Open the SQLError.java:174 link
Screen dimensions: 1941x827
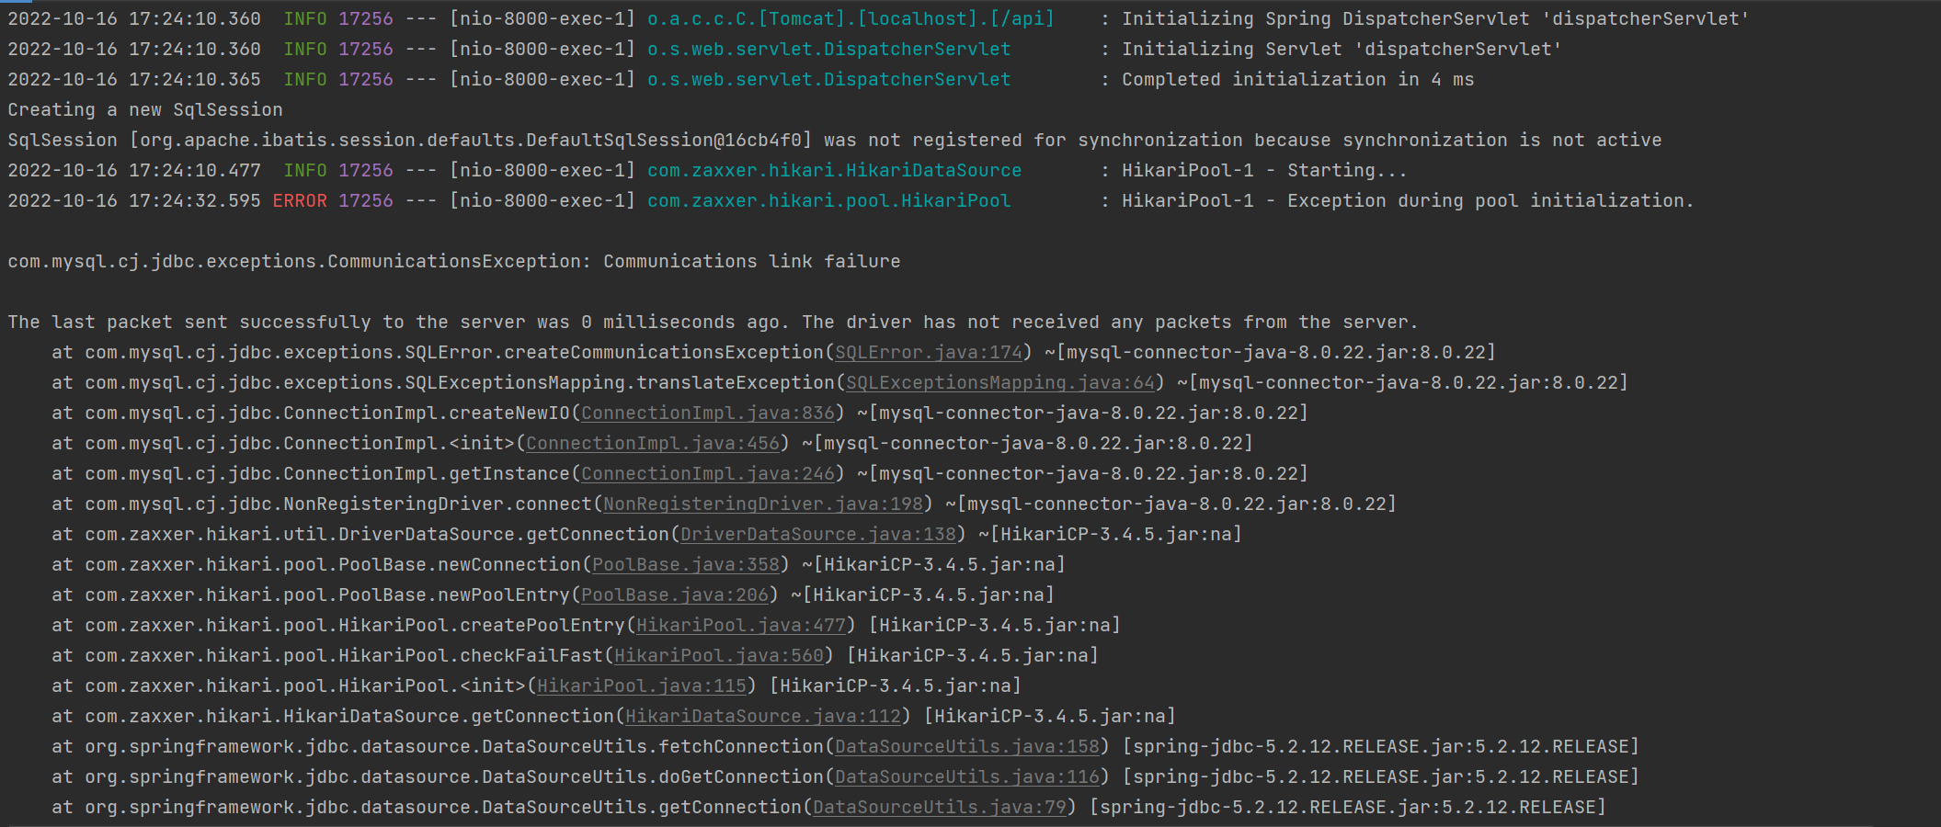coord(929,352)
